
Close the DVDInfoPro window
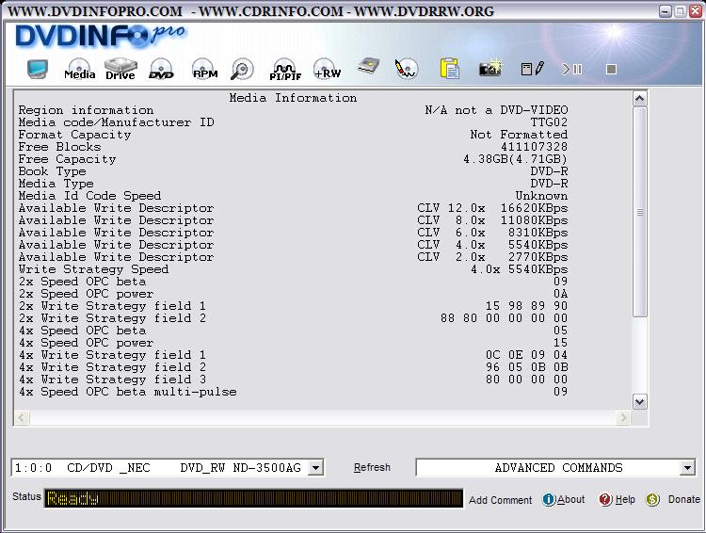coord(696,11)
